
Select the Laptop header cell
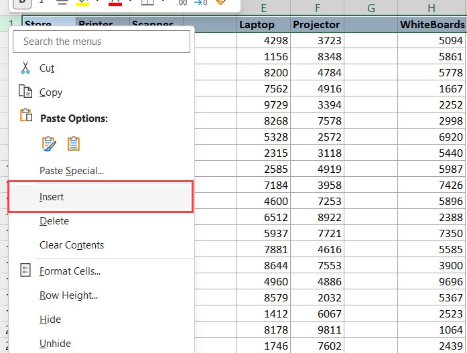tap(263, 24)
